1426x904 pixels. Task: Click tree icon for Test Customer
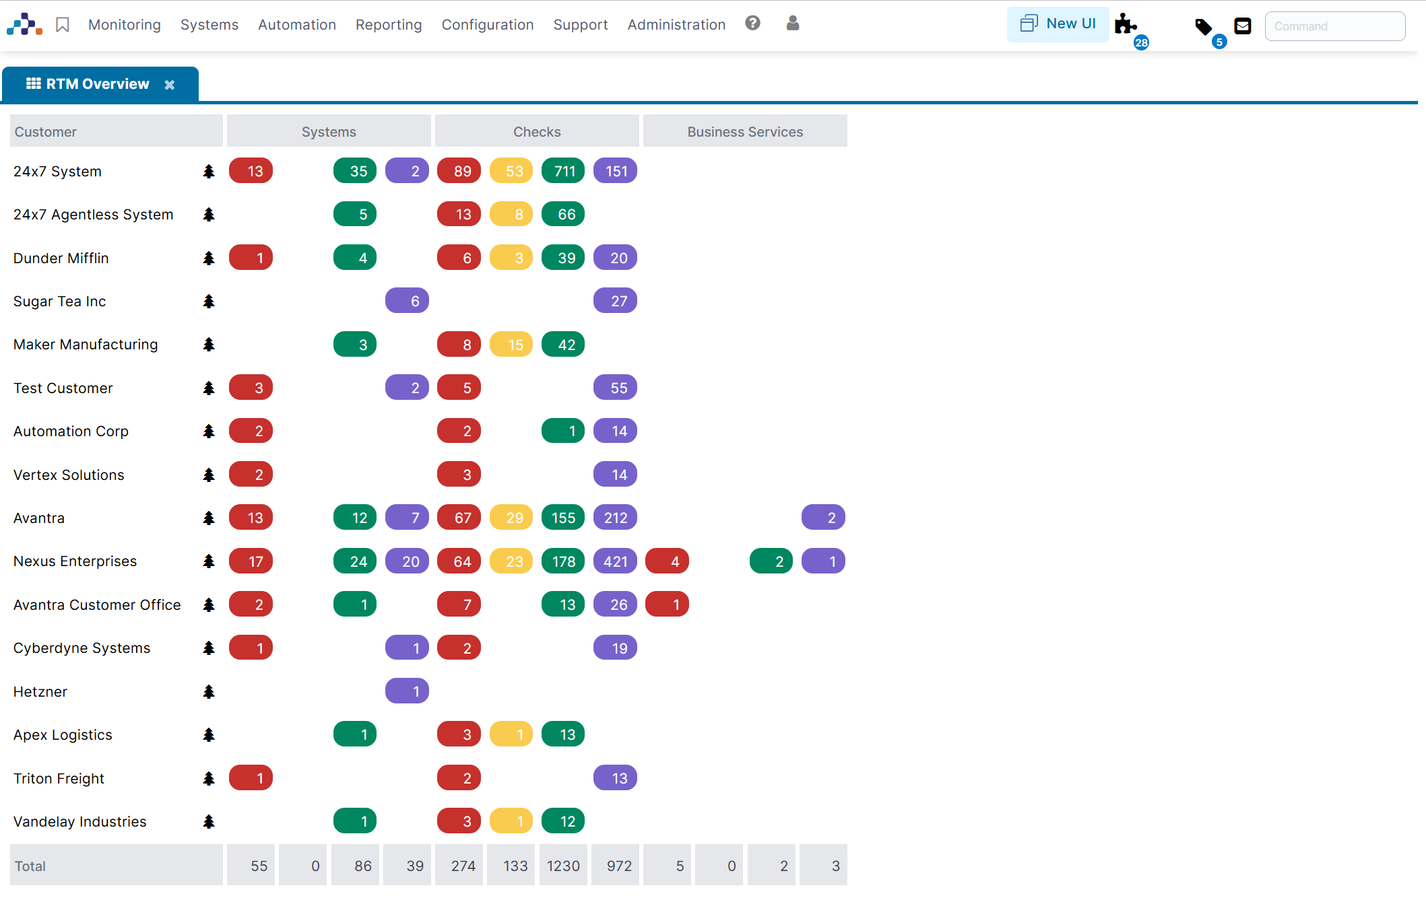coord(209,388)
